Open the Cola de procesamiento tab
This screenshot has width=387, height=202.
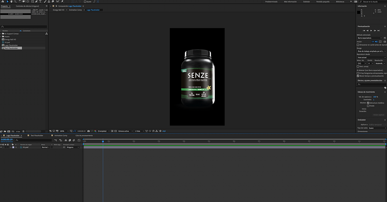[x=84, y=135]
